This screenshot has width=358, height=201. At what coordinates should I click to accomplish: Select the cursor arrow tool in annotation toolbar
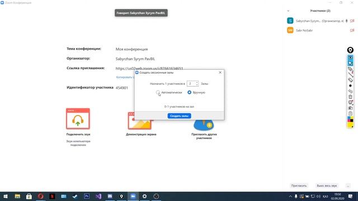click(x=350, y=63)
